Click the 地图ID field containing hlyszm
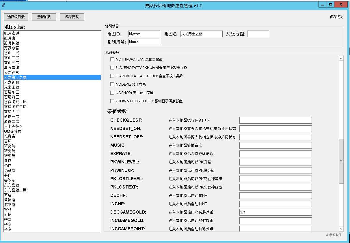This screenshot has height=243, width=350. pos(144,34)
